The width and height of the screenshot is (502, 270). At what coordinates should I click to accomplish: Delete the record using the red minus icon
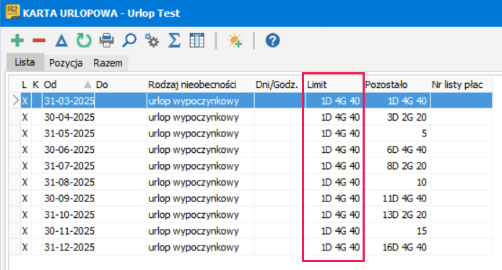[39, 40]
